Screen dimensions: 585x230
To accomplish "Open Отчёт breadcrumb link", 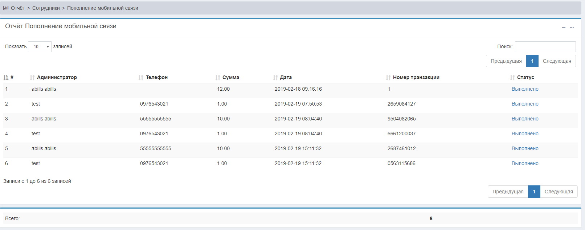I will 18,8.
